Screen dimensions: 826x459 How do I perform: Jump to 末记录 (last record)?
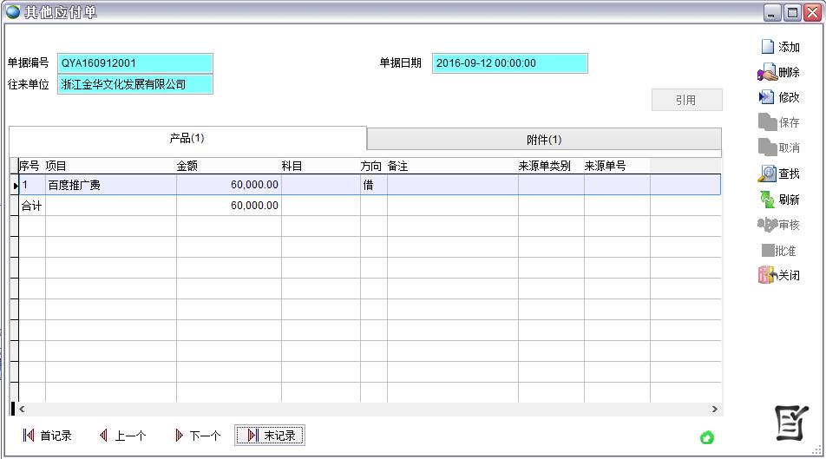click(270, 436)
